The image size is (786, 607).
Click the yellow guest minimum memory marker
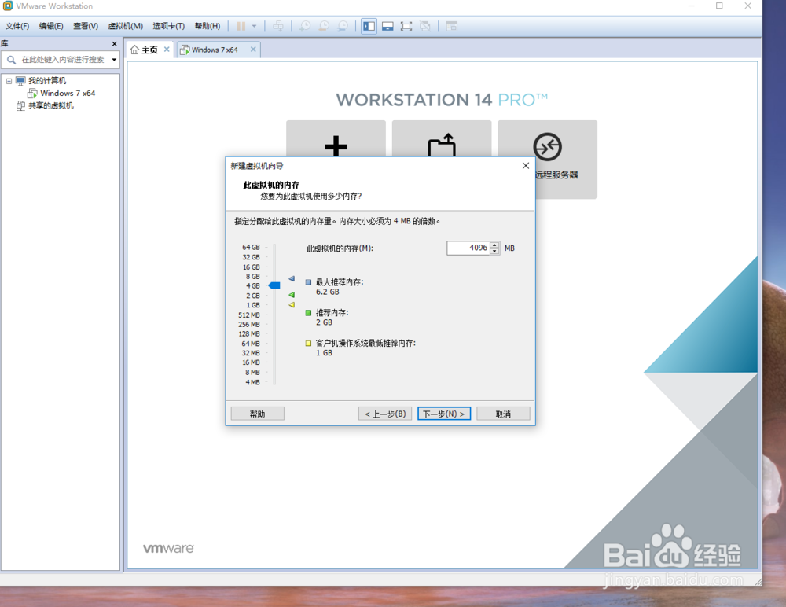(292, 304)
